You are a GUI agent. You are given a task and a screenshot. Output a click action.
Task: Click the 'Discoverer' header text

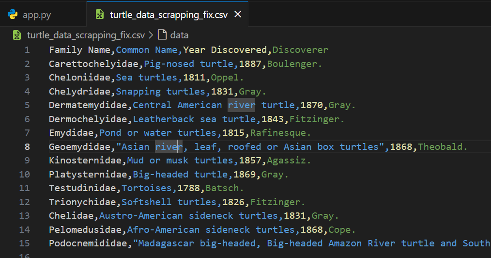[x=300, y=50]
